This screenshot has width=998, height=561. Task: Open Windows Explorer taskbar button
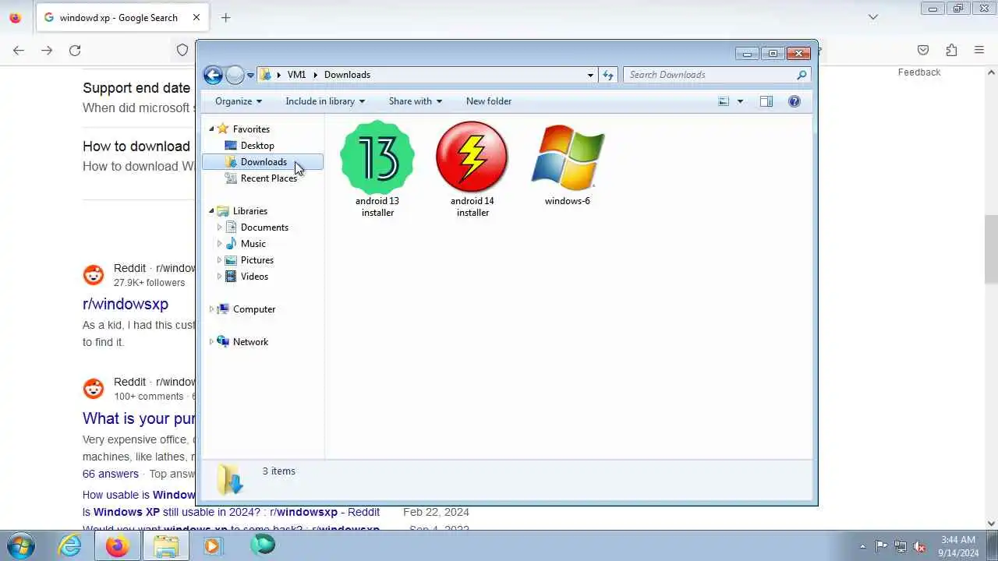click(x=165, y=546)
